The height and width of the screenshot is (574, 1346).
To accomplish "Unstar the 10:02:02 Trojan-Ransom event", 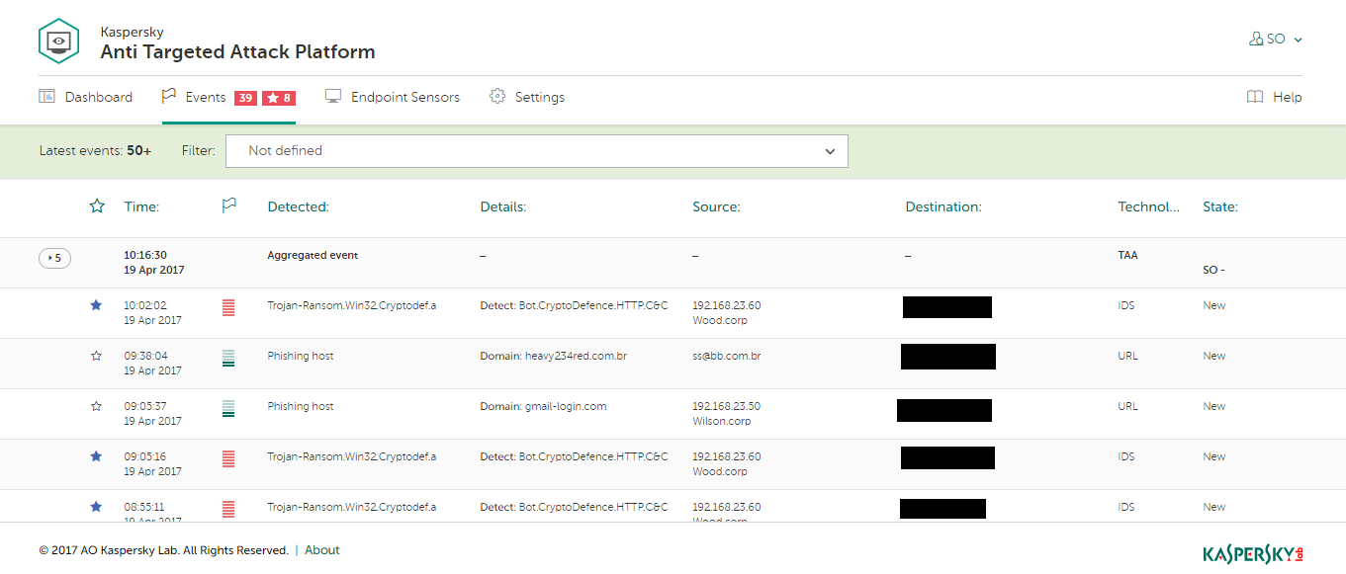I will tap(96, 305).
